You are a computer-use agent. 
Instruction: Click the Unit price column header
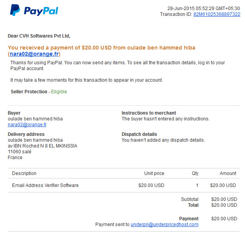[154, 173]
